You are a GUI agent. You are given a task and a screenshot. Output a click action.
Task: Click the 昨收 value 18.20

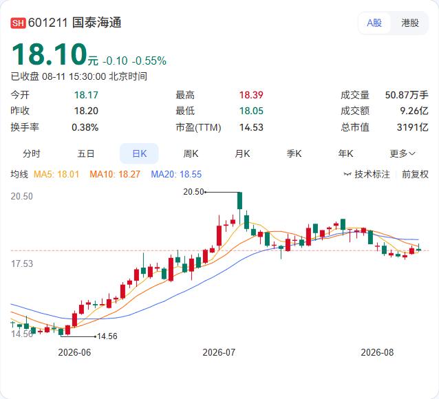click(86, 111)
